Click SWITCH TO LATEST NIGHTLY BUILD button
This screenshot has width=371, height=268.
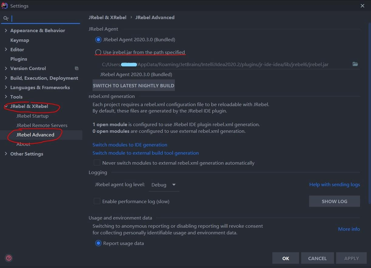[x=134, y=85]
